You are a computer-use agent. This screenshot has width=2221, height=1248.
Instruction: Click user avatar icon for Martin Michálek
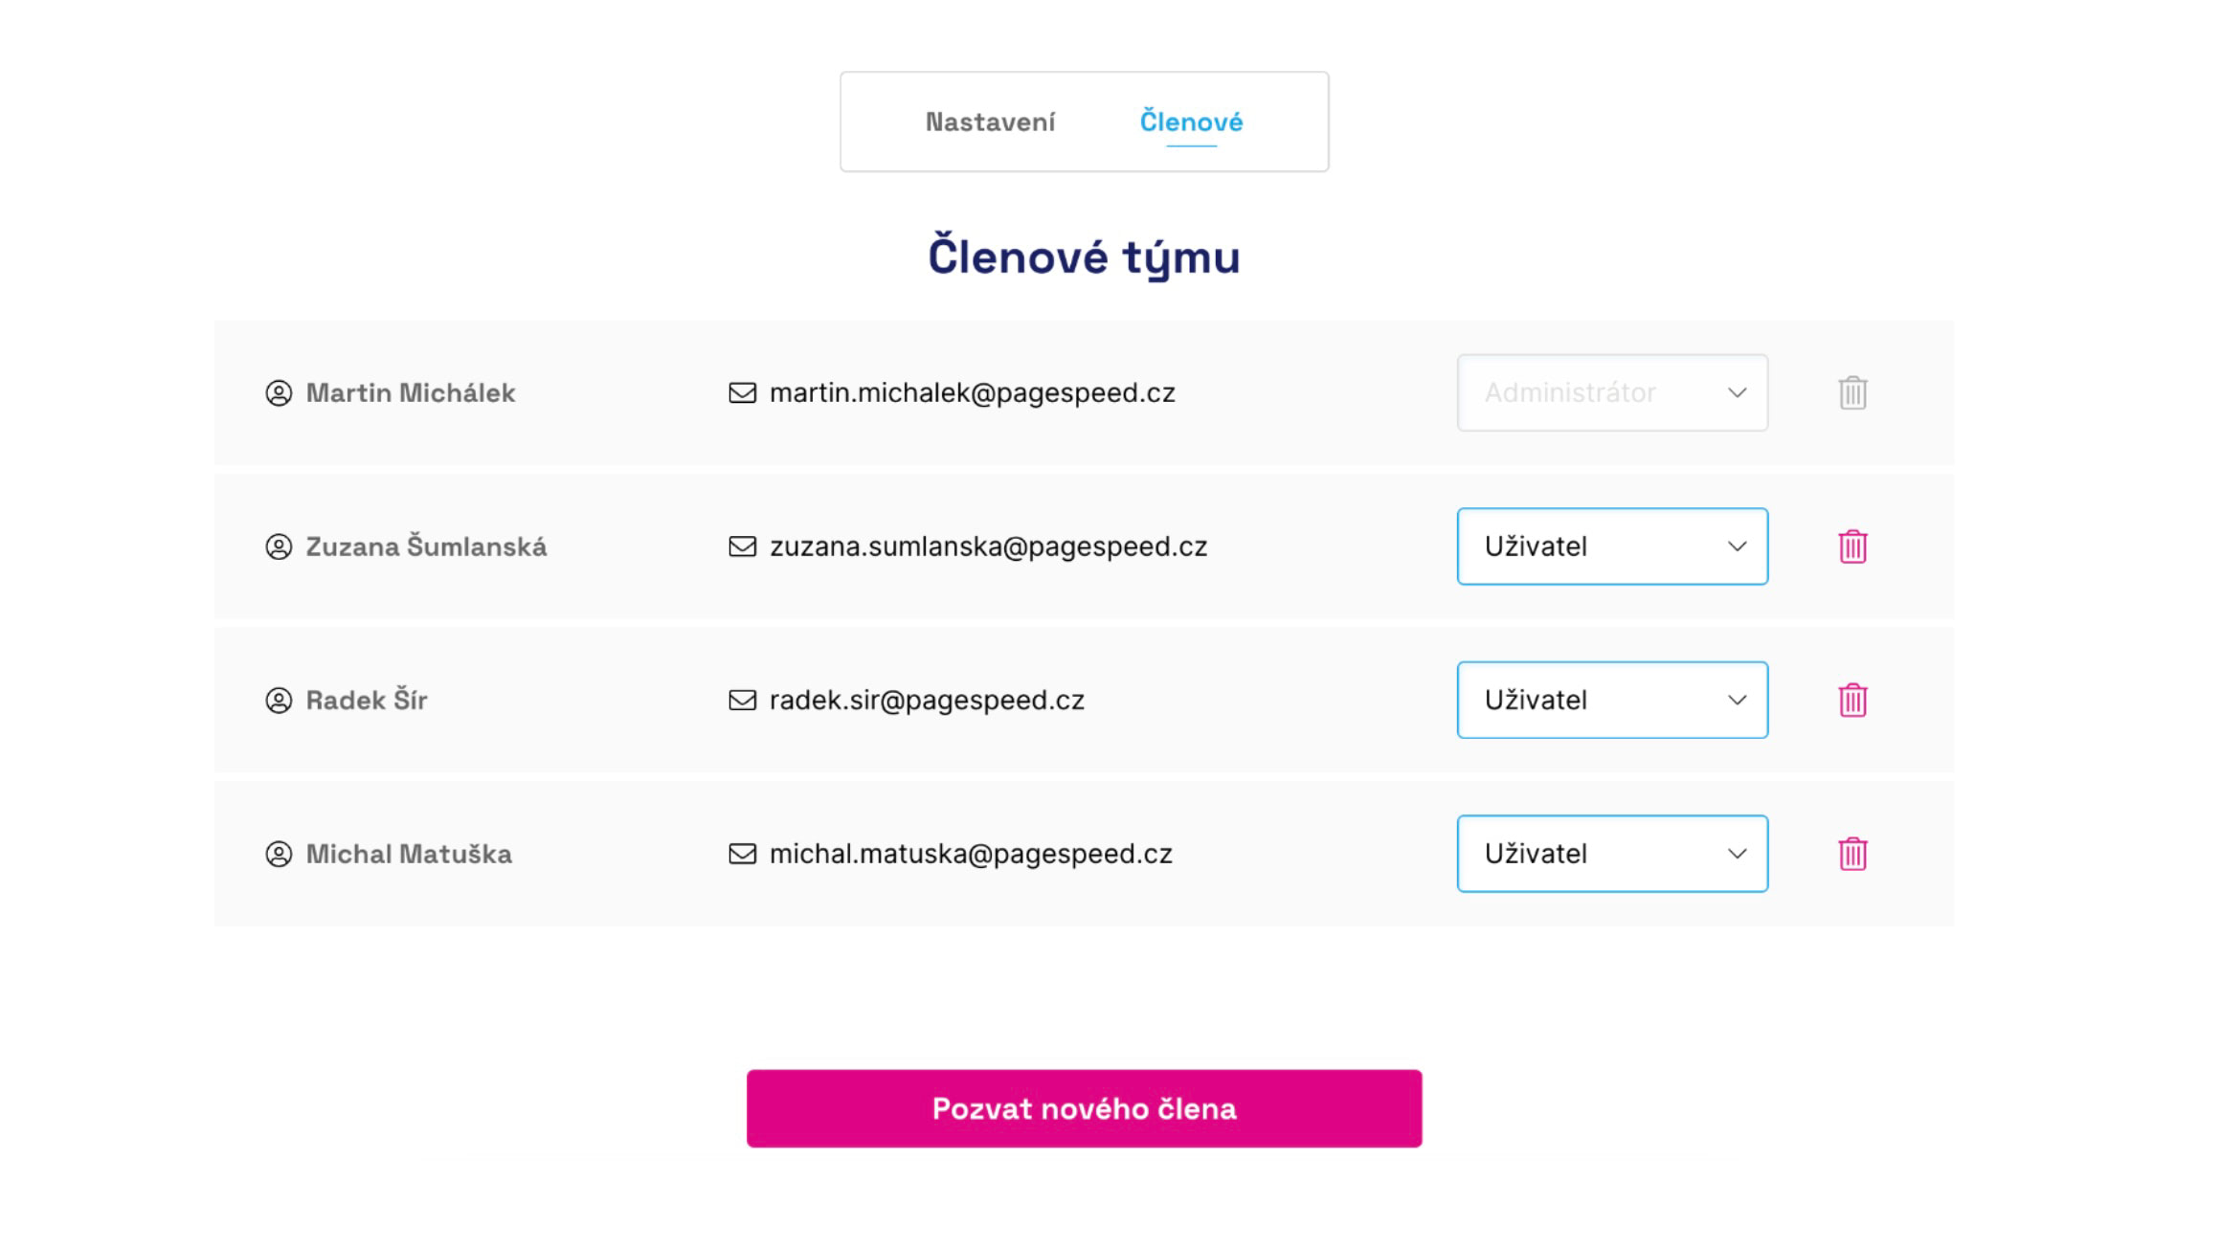point(279,392)
